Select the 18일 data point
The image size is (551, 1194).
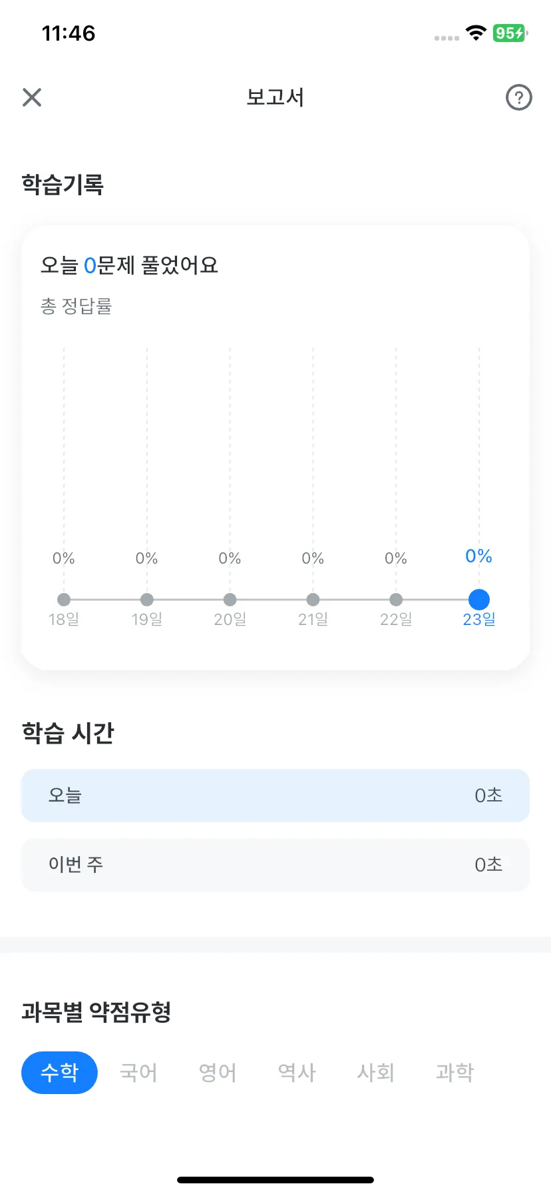click(x=64, y=600)
